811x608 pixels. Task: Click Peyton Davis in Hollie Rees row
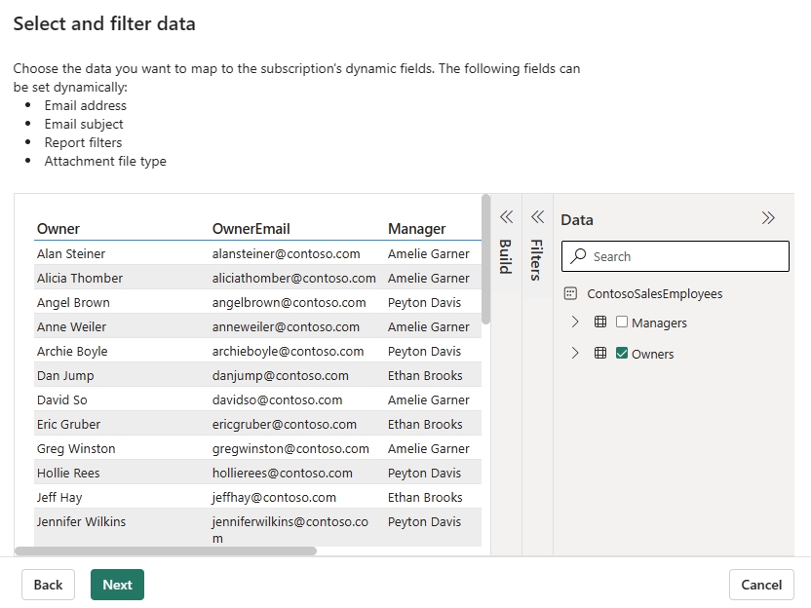tap(424, 473)
